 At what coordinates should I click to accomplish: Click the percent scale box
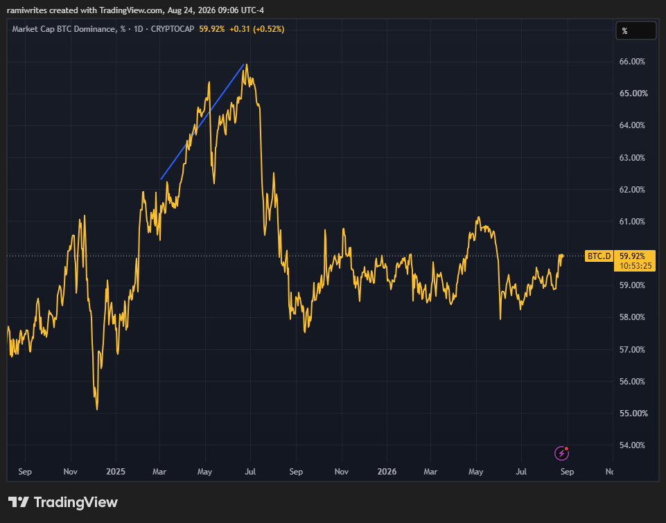pyautogui.click(x=636, y=30)
